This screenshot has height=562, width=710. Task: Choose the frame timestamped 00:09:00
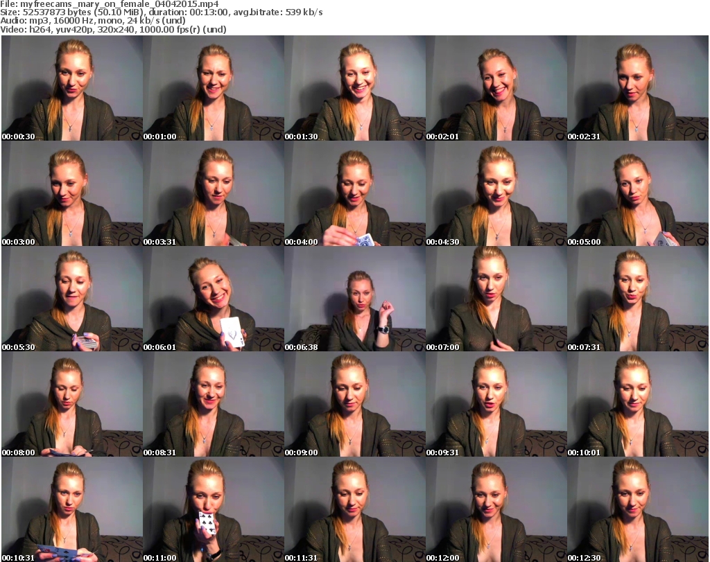point(354,404)
